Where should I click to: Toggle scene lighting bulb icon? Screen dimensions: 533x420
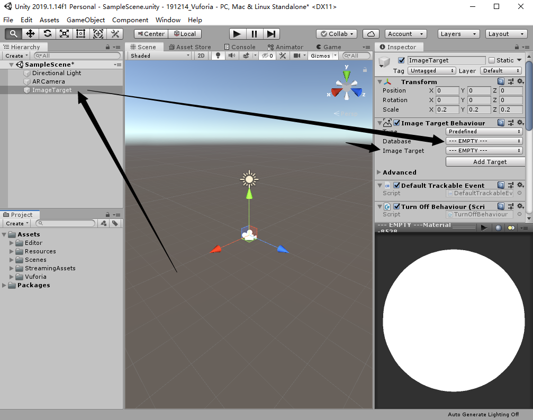tap(218, 56)
